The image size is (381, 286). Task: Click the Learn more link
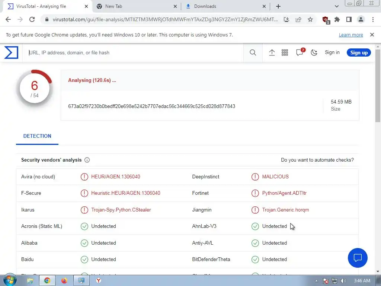351,35
